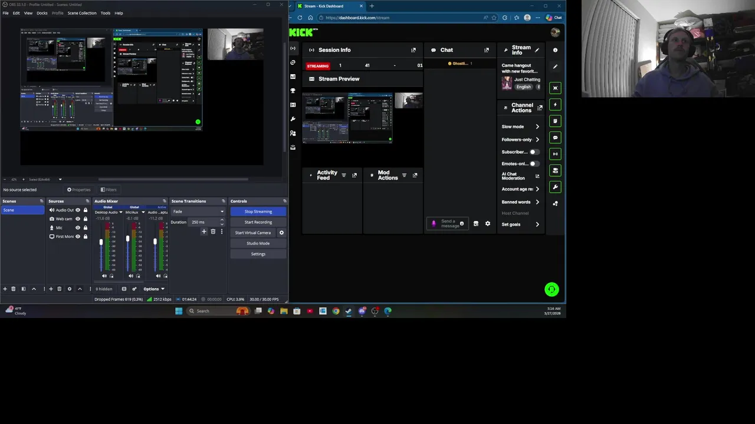This screenshot has height=424, width=755.
Task: Unlock the Mic source
Action: click(85, 228)
